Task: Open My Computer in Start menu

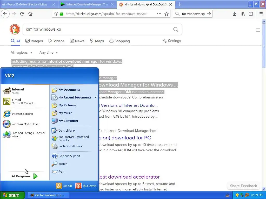Action: [x=68, y=121]
